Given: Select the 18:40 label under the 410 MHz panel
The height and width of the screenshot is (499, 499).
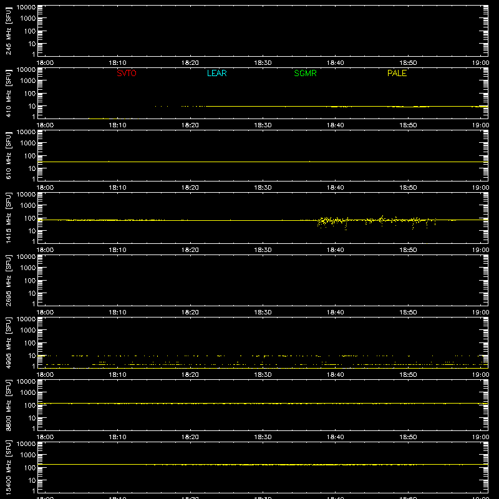Looking at the screenshot, I should (x=336, y=125).
